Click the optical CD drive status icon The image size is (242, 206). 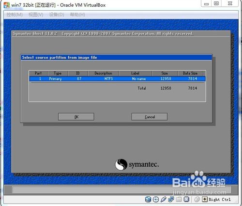click(156, 199)
